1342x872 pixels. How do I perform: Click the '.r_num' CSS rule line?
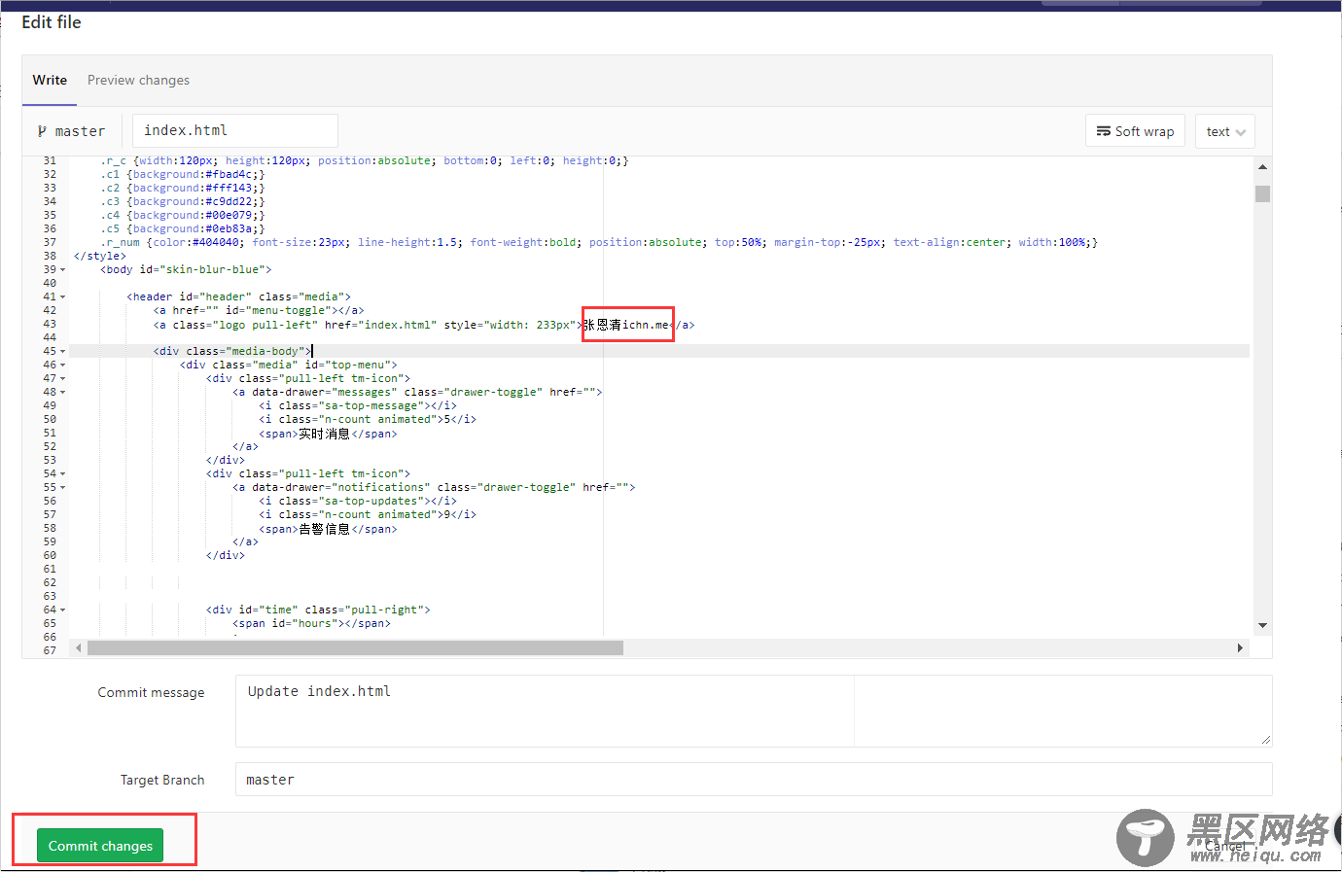click(x=599, y=243)
